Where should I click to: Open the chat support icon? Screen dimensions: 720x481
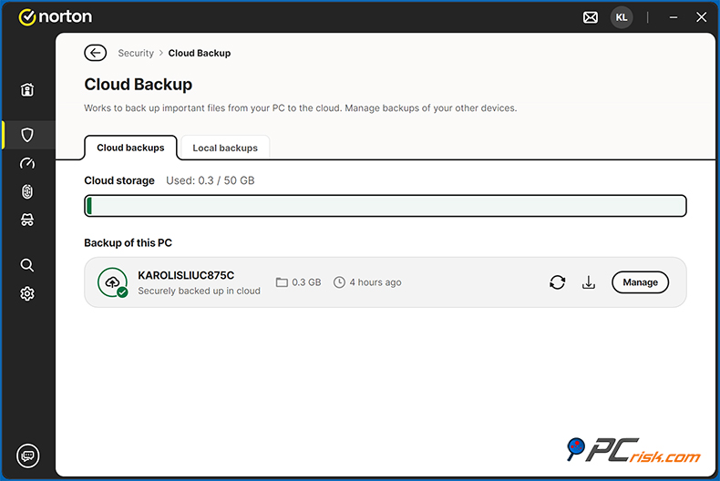(28, 455)
